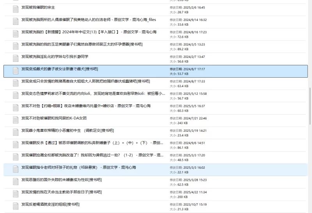Click the document icon of the 243 KB file
Screen dimensions: 312x213
pos(16,120)
